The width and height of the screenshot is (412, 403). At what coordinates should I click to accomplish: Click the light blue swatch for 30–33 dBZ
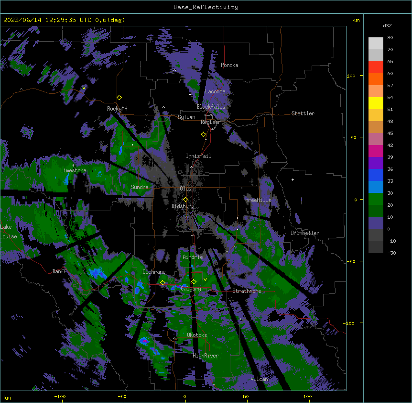point(376,187)
